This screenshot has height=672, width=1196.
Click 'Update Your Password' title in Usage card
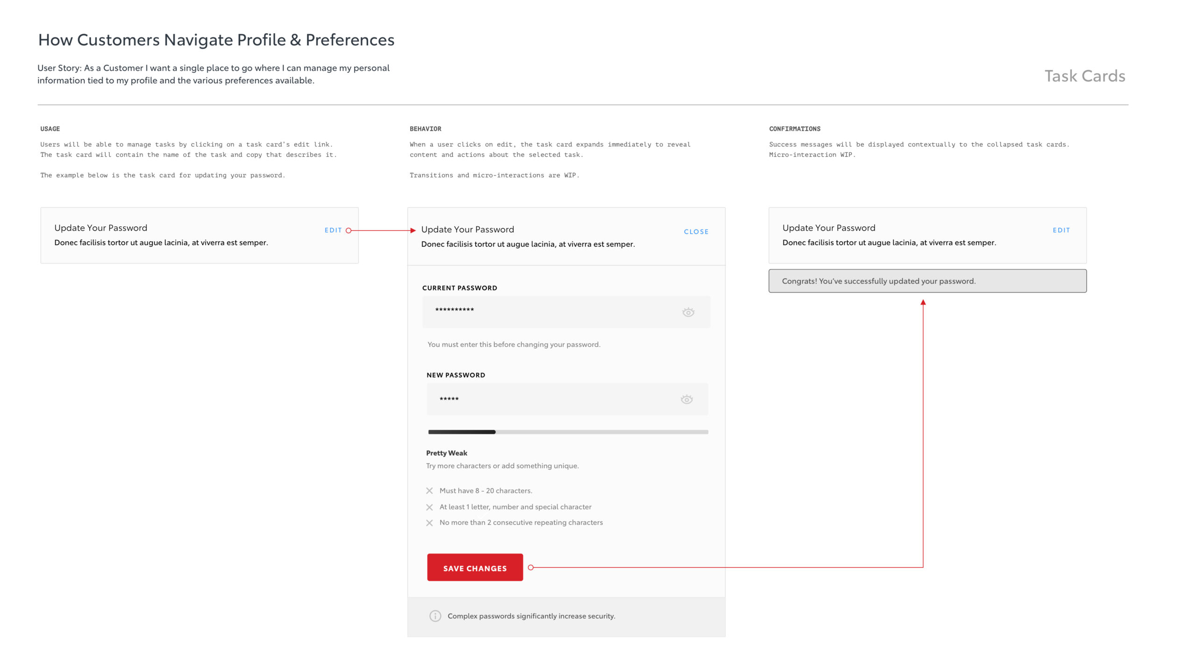tap(101, 228)
